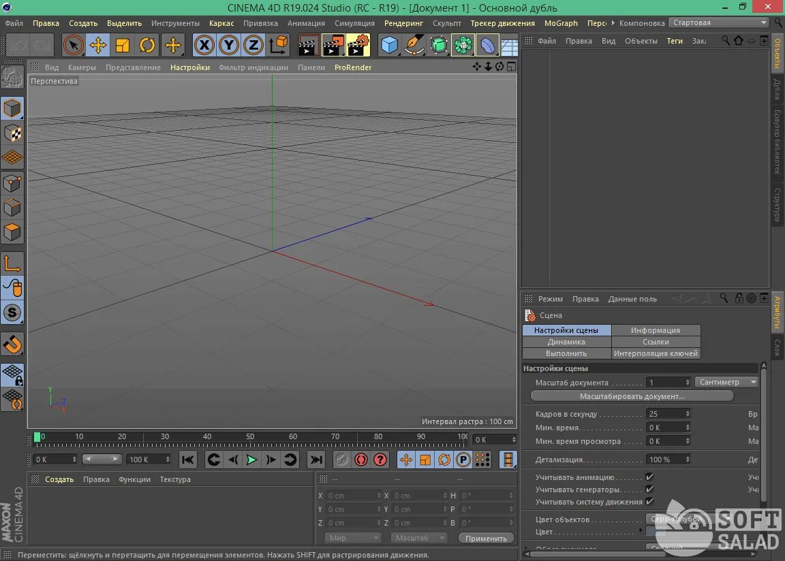785x561 pixels.
Task: Switch to the Информация tab
Action: coord(656,330)
